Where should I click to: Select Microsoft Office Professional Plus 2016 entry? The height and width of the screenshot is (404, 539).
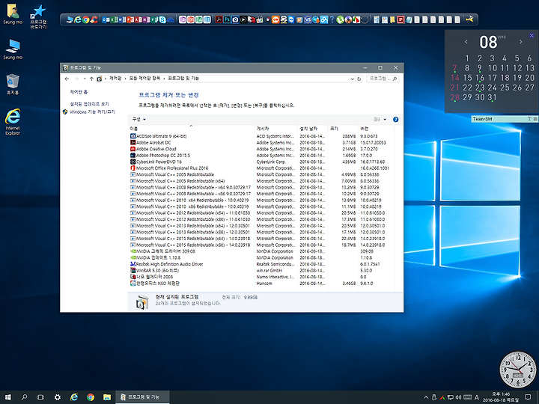point(261,168)
